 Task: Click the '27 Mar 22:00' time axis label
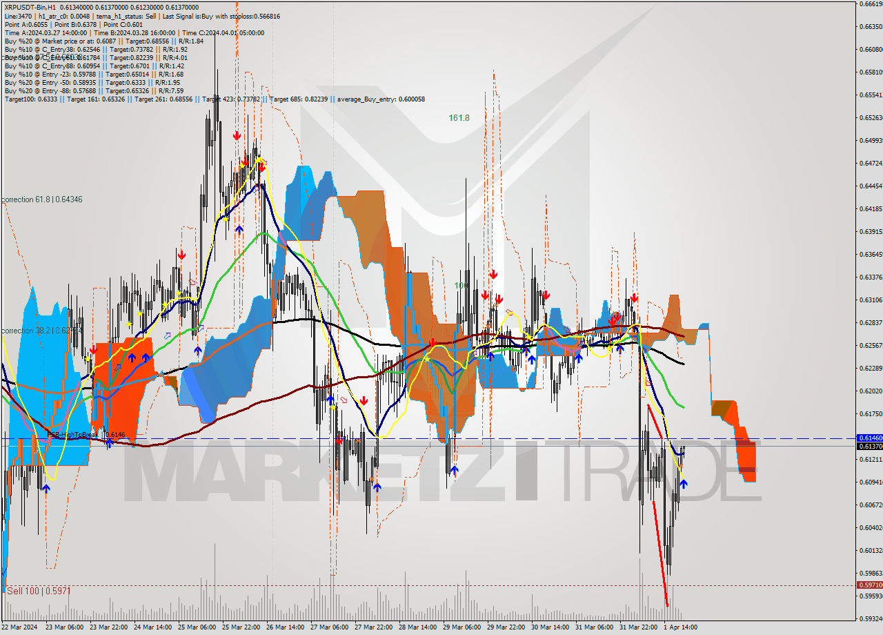point(373,627)
